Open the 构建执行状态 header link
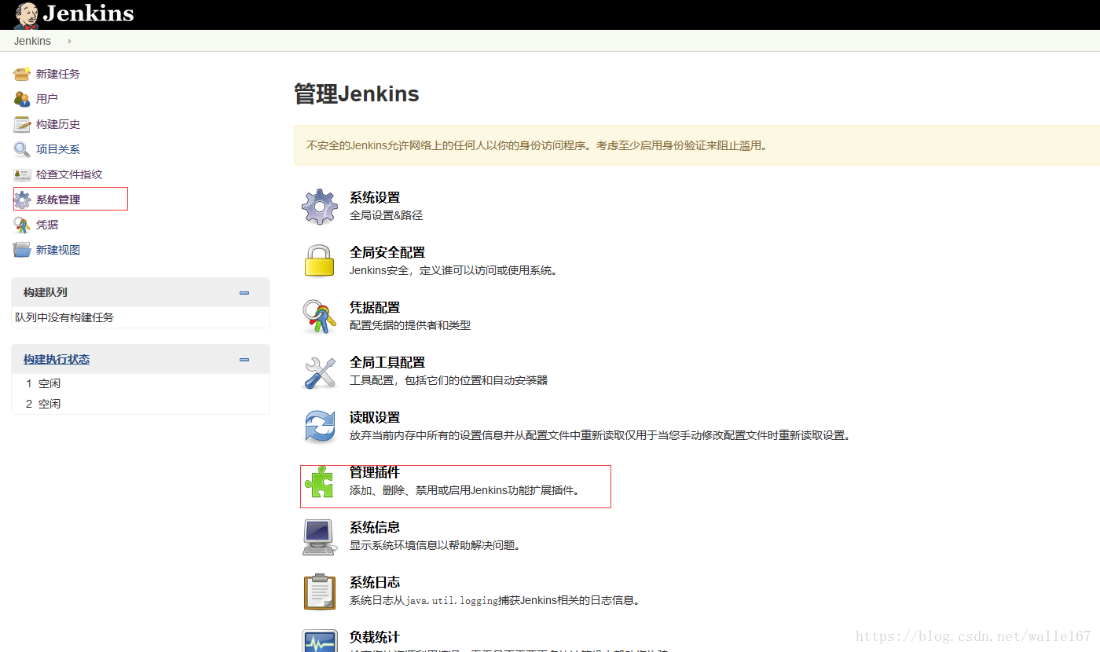1100x652 pixels. [x=57, y=359]
